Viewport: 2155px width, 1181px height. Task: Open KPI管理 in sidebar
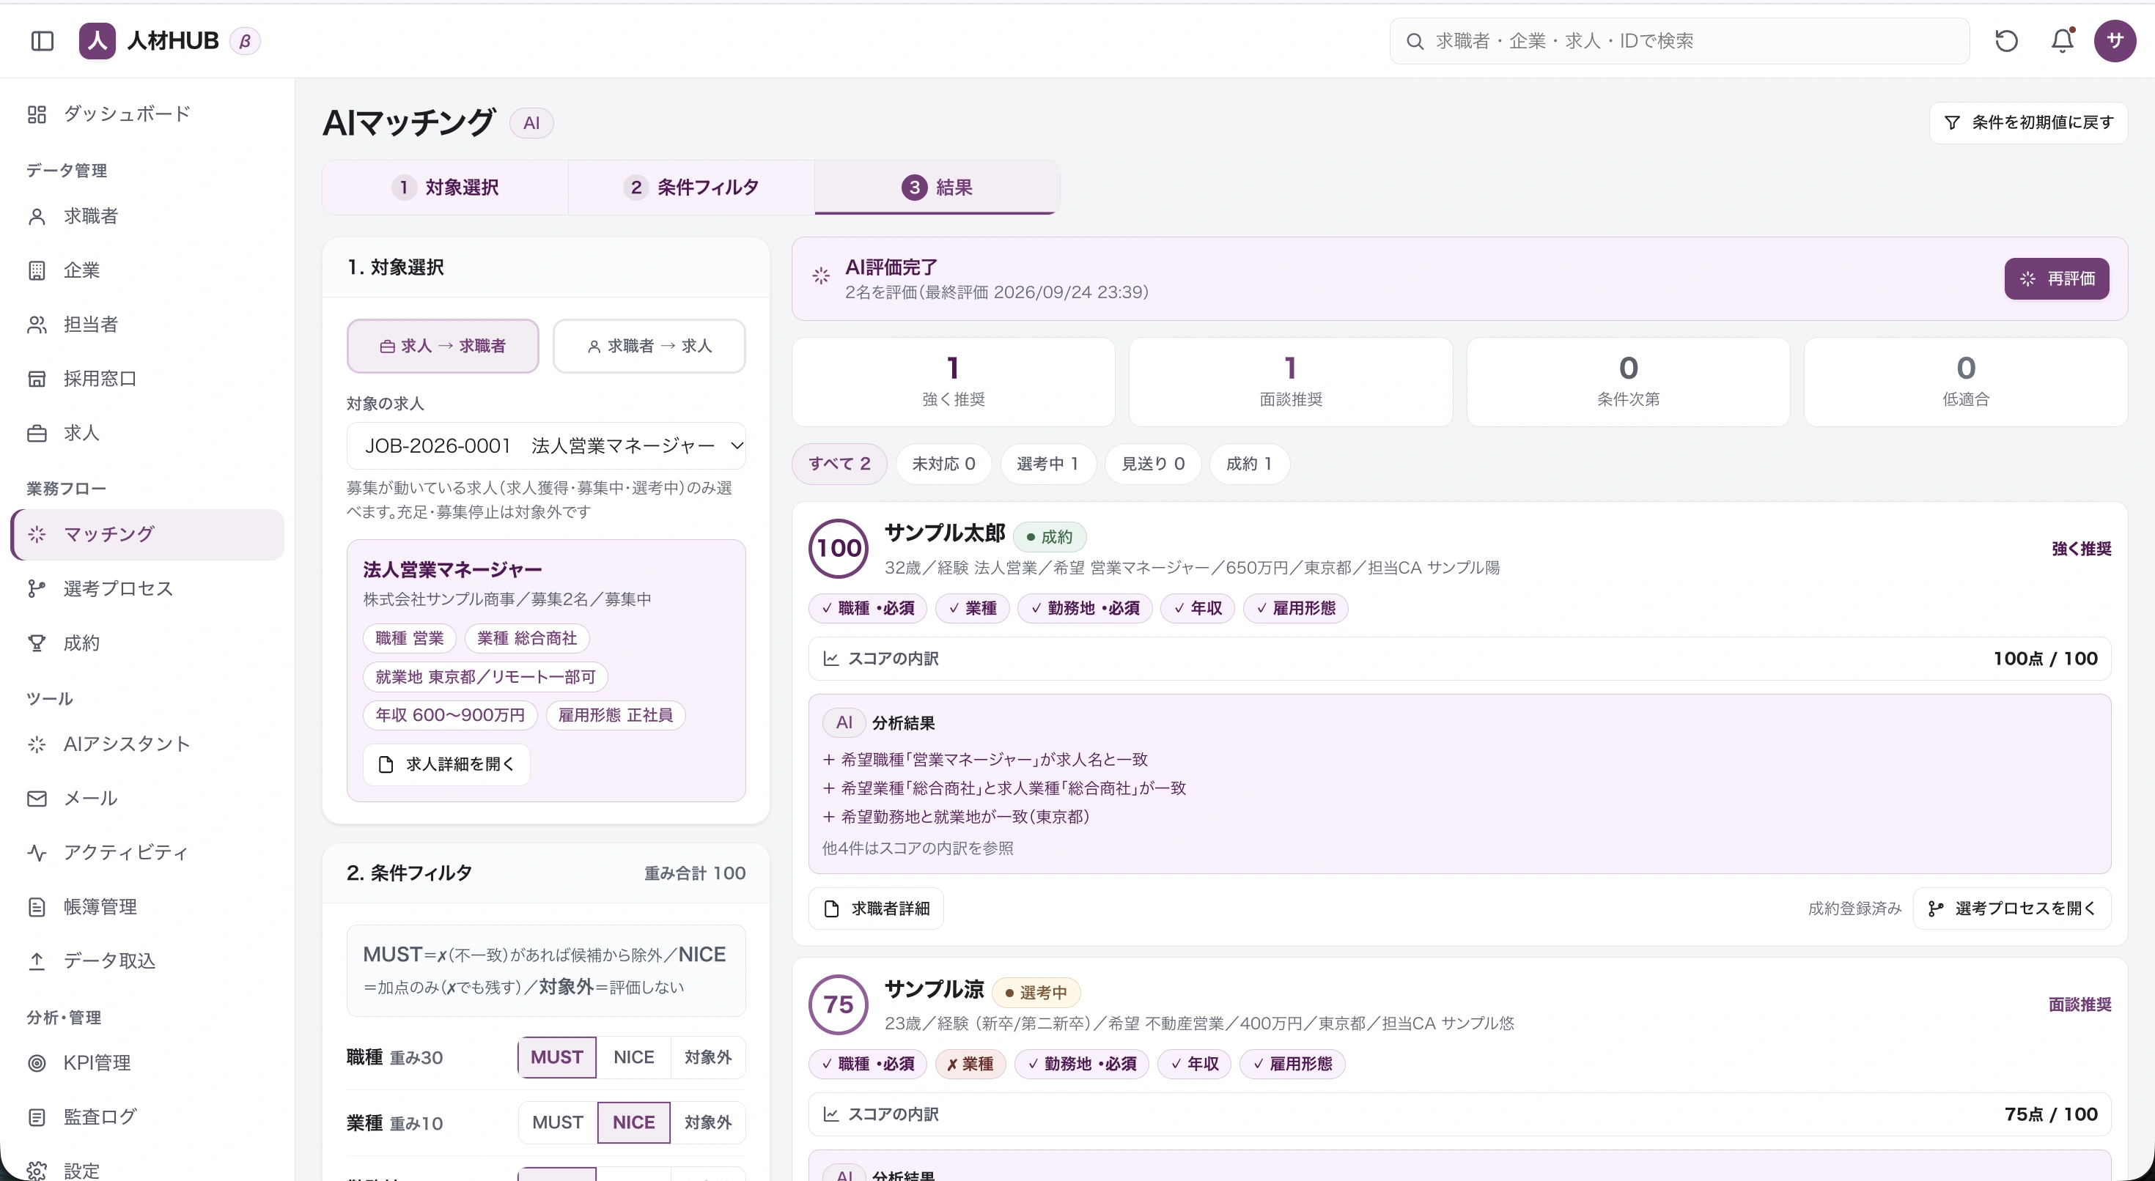(x=147, y=1063)
